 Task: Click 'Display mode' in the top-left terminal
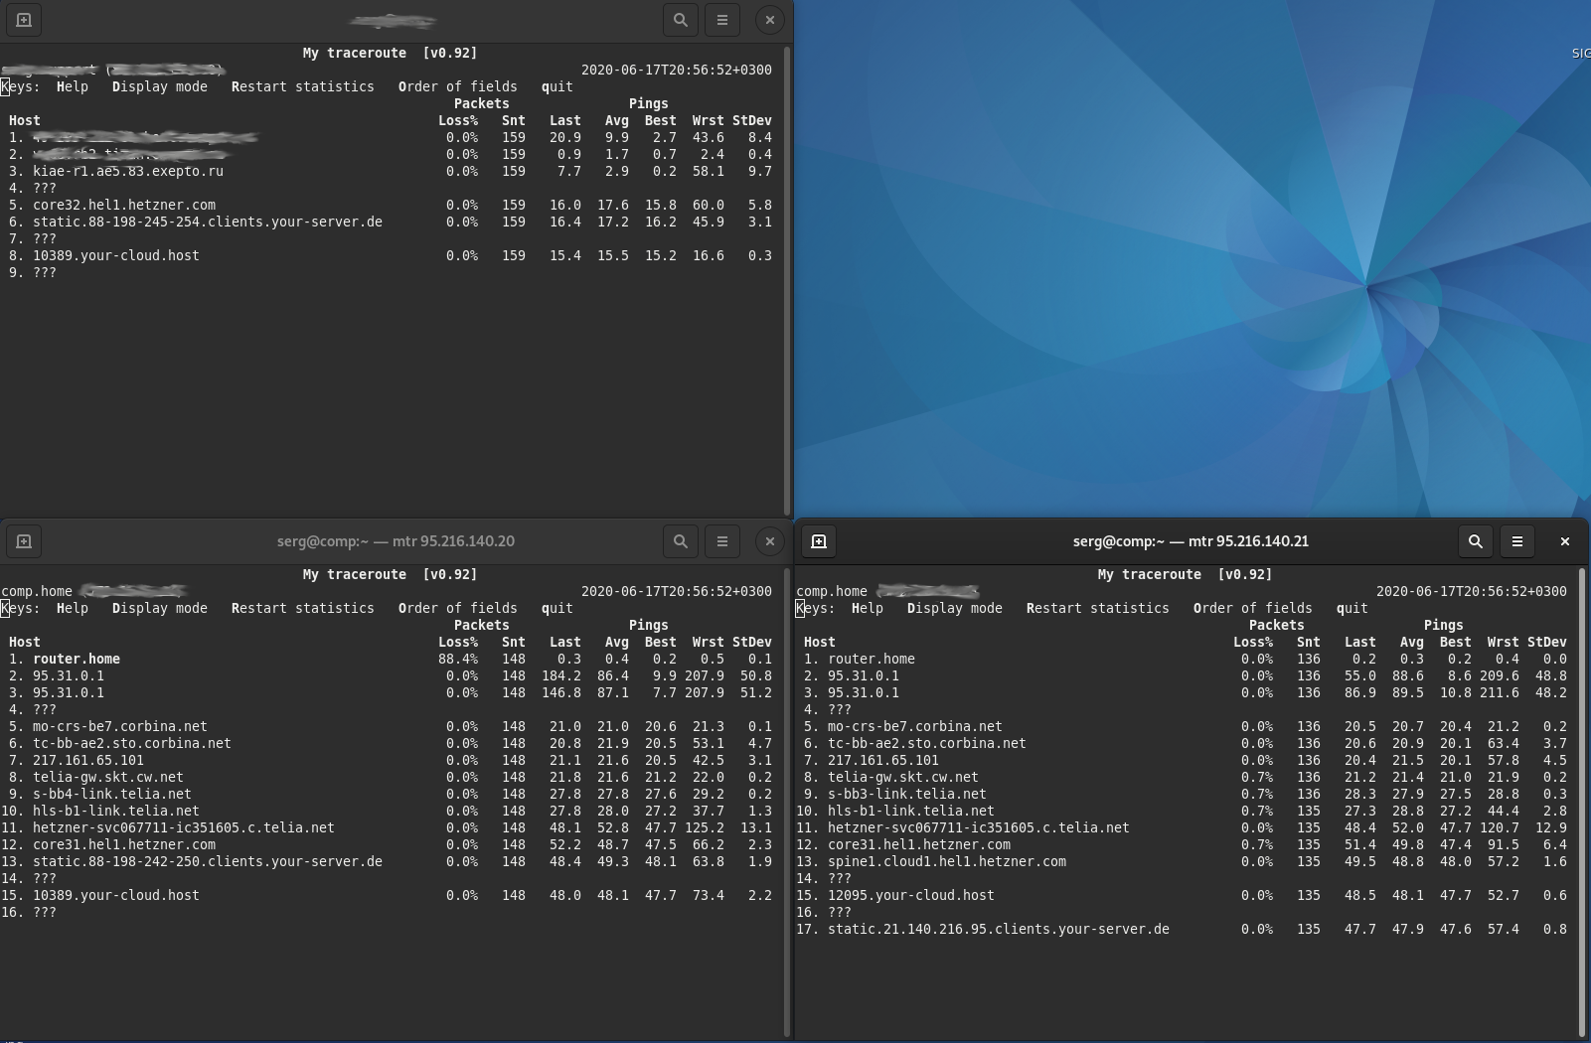coord(160,86)
